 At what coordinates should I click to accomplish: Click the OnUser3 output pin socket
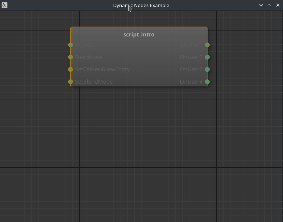(207, 69)
